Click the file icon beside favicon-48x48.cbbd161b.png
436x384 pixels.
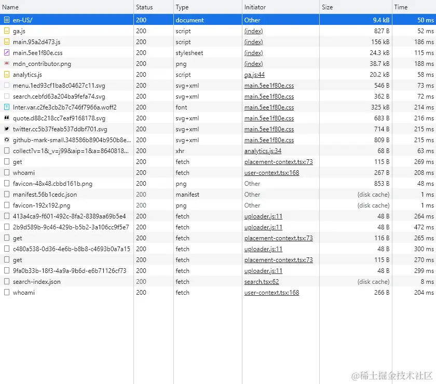tap(7, 183)
